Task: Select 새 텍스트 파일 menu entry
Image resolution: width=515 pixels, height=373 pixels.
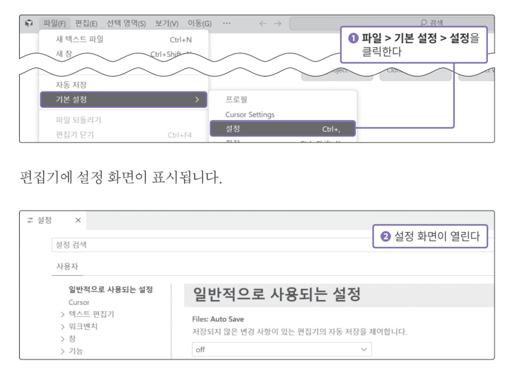Action: (79, 39)
